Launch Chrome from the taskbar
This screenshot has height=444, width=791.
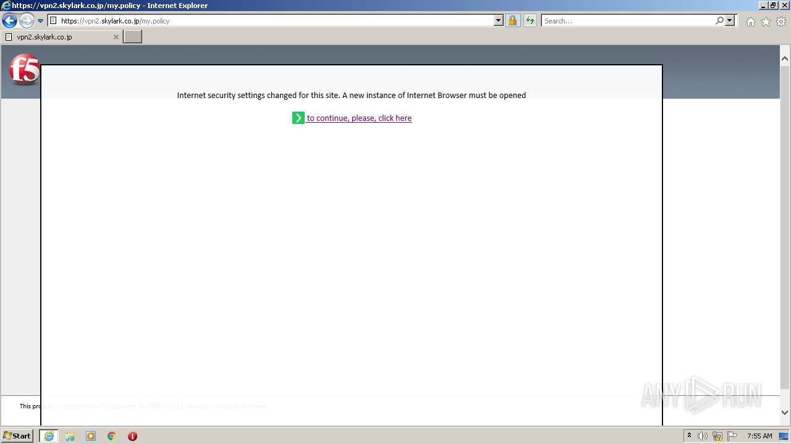point(112,436)
